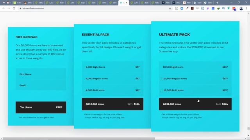
Task: Open a new browser tab
Action: pos(217,3)
